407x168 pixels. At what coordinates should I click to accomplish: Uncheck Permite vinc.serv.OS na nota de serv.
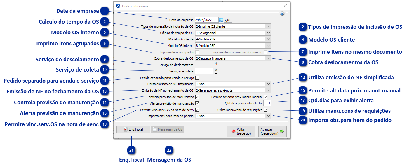197,110
